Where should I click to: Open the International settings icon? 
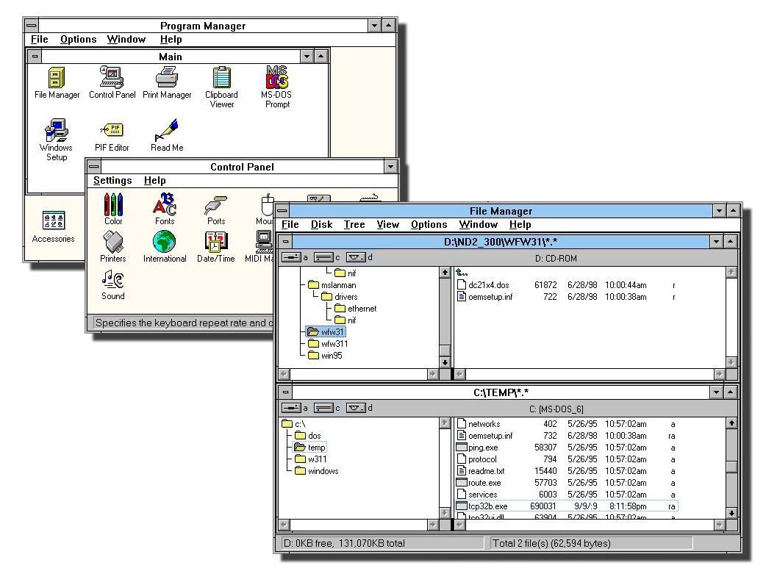tap(165, 243)
